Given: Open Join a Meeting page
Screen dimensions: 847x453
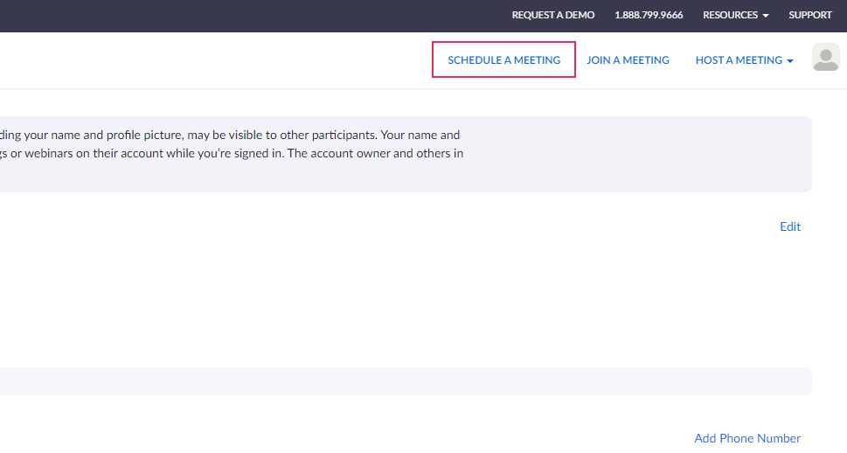Looking at the screenshot, I should point(628,60).
